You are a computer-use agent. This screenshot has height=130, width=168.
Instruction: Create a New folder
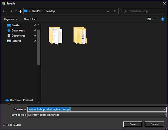[x=30, y=19]
